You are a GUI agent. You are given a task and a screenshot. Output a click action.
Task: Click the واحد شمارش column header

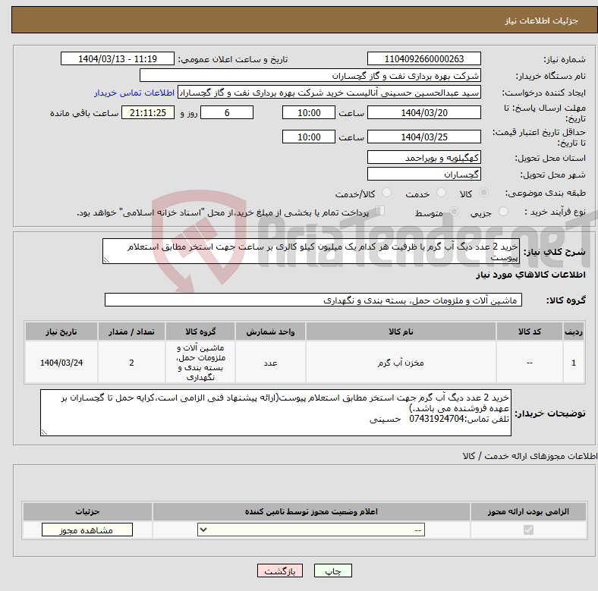[x=270, y=332]
